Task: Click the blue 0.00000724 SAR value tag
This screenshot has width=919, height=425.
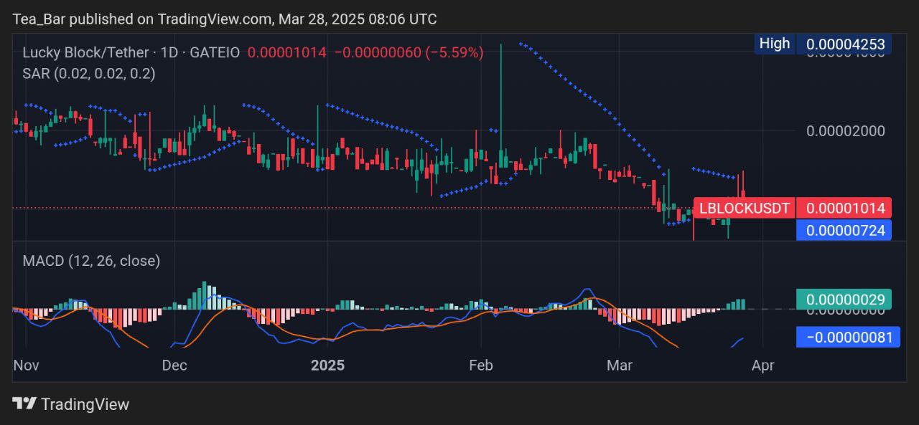Action: pyautogui.click(x=845, y=230)
